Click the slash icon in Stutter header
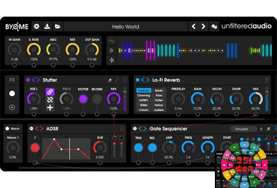The width and height of the screenshot is (277, 188). tap(116, 80)
